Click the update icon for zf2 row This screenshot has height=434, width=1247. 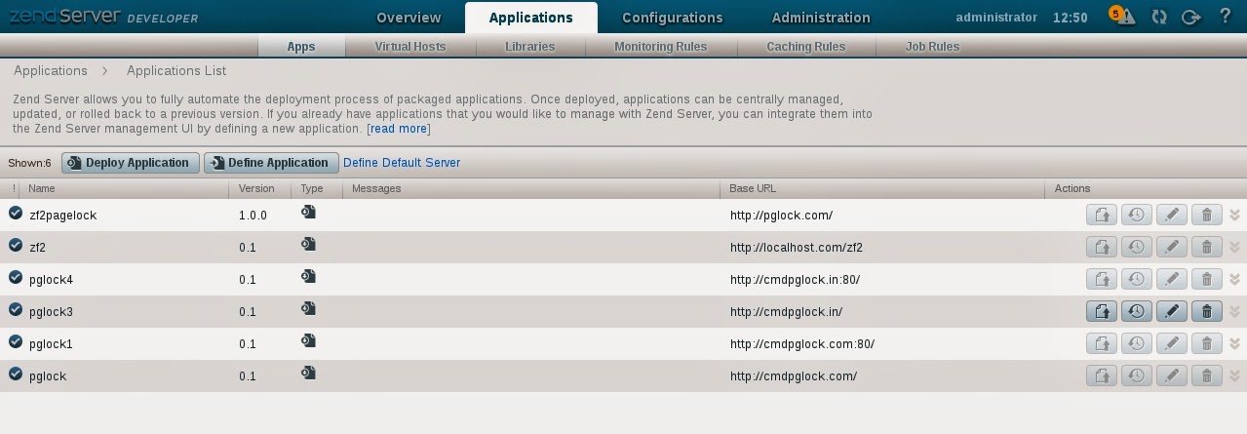[1102, 248]
